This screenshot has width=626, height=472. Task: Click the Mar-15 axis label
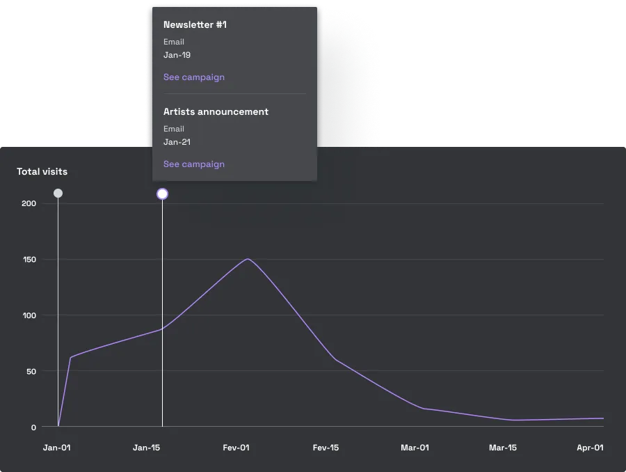pyautogui.click(x=503, y=448)
